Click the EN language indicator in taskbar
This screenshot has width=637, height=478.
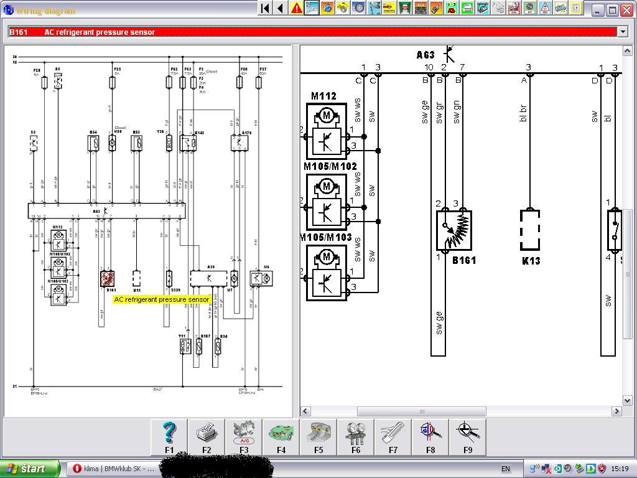[505, 469]
